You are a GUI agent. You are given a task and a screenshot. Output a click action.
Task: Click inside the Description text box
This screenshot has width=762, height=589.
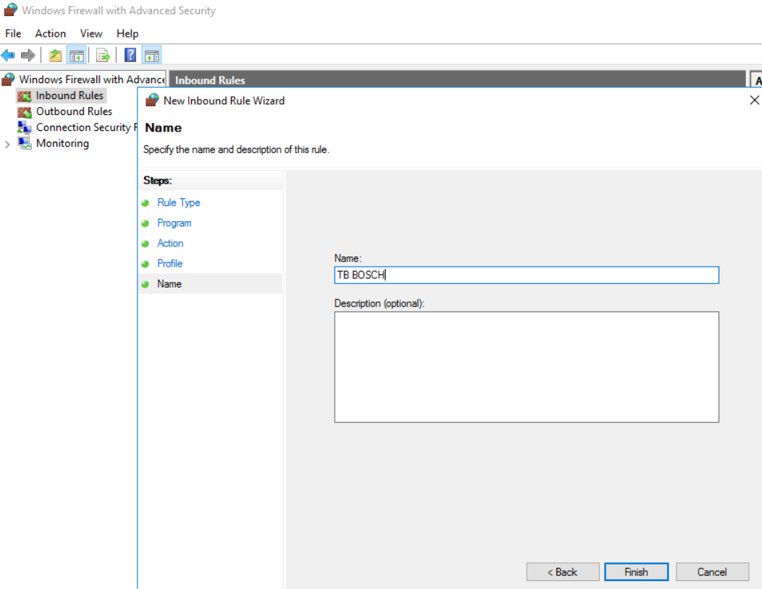pyautogui.click(x=526, y=366)
